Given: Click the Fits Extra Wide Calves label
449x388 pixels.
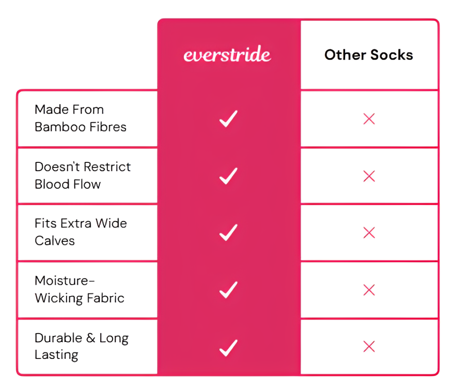Looking at the screenshot, I should 80,232.
